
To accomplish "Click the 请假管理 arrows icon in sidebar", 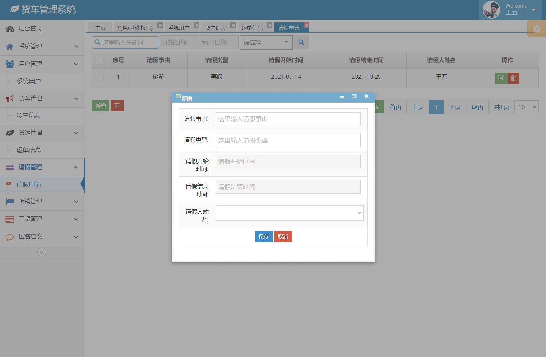I will (x=10, y=167).
